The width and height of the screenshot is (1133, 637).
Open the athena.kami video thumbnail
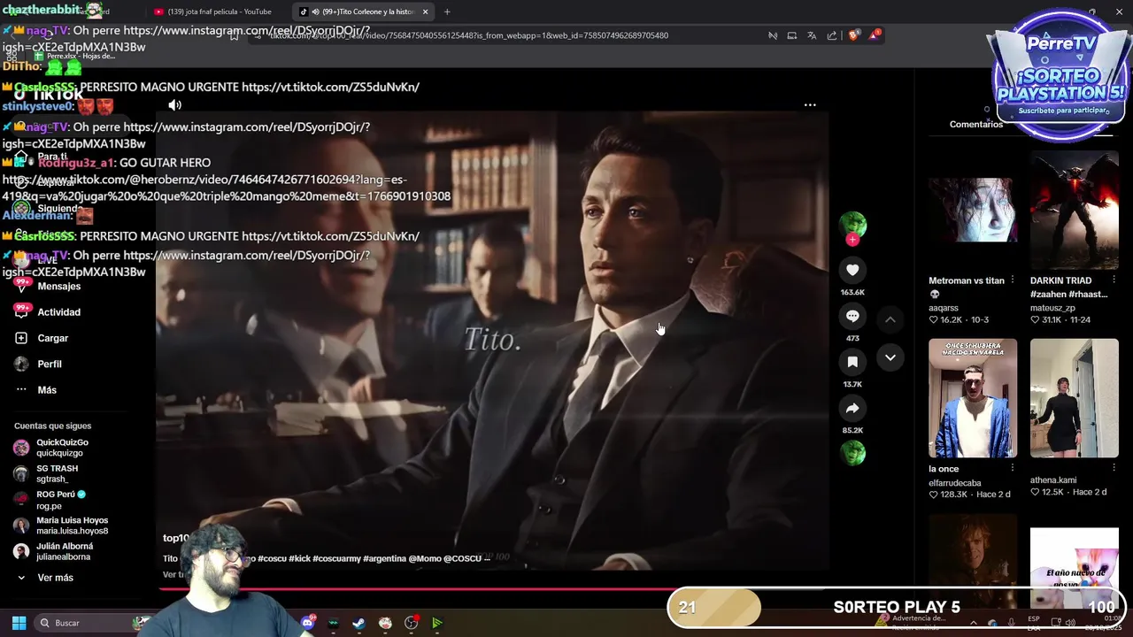1075,398
